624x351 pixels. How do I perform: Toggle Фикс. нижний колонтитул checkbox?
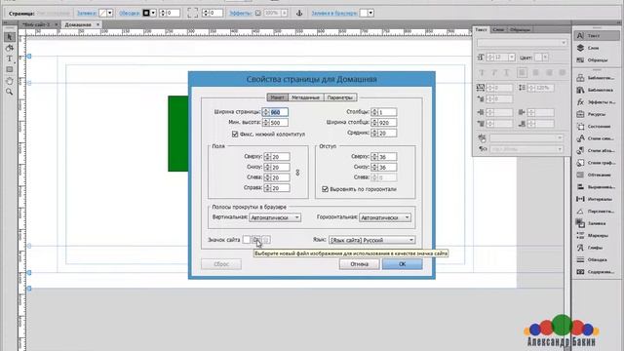235,135
